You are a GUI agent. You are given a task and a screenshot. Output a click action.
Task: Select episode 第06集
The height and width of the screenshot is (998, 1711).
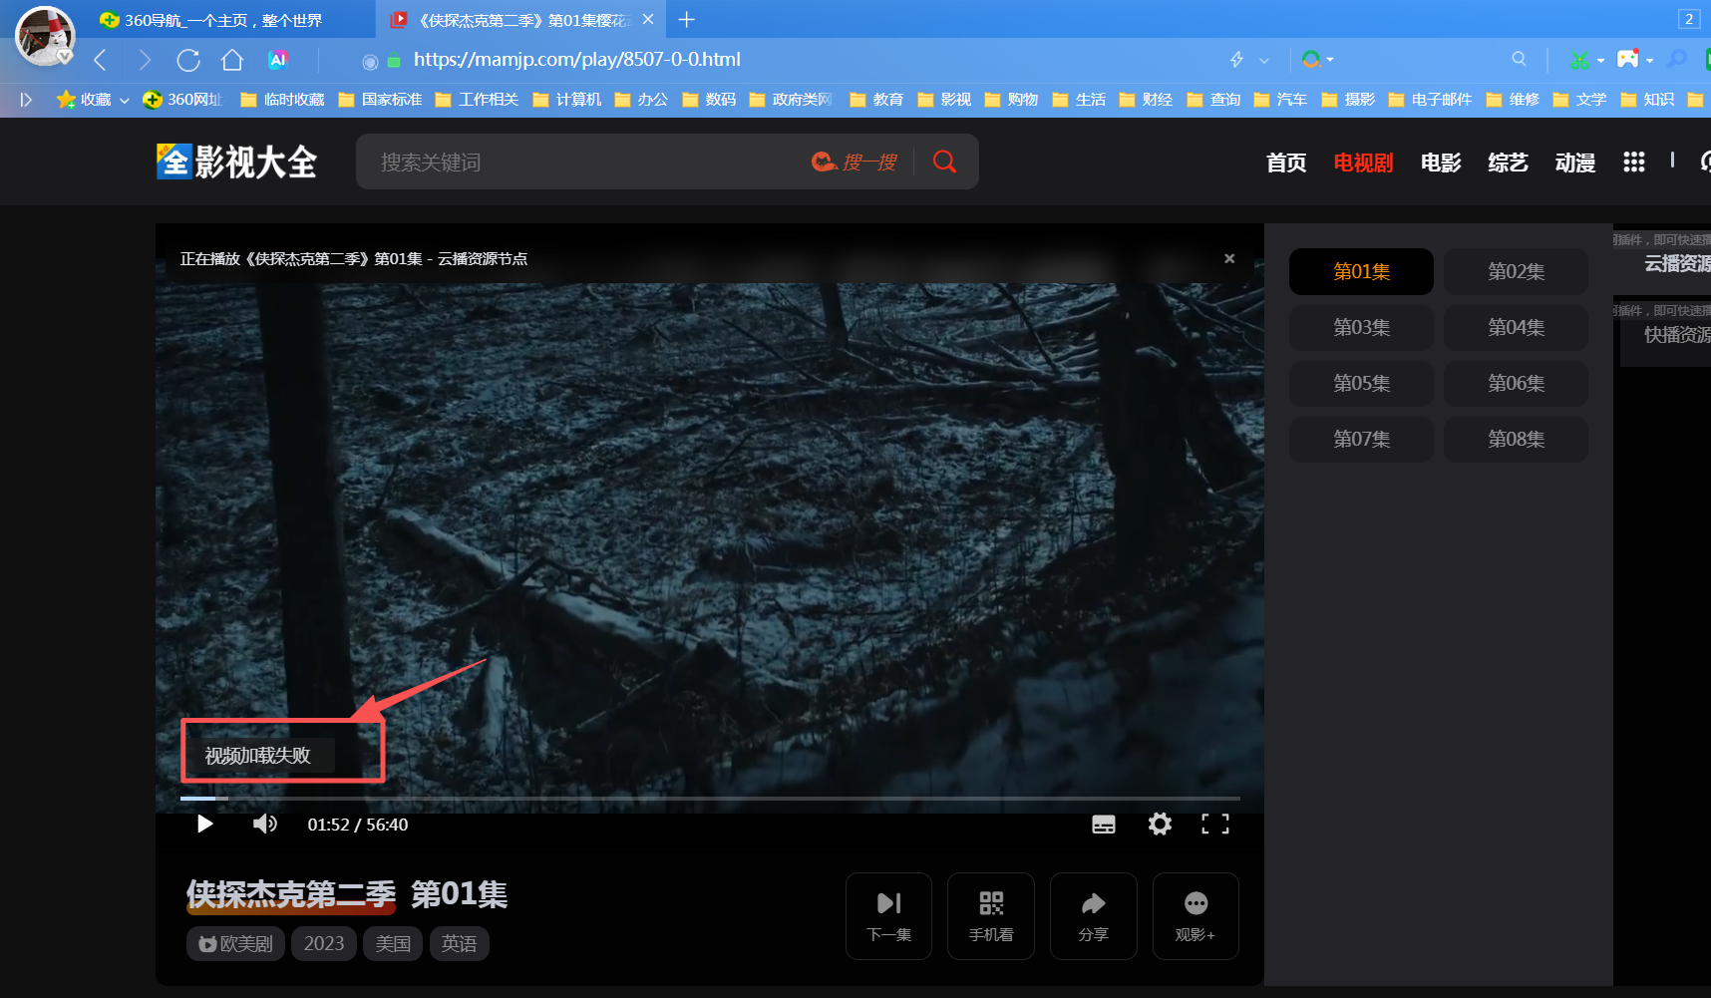coord(1516,383)
